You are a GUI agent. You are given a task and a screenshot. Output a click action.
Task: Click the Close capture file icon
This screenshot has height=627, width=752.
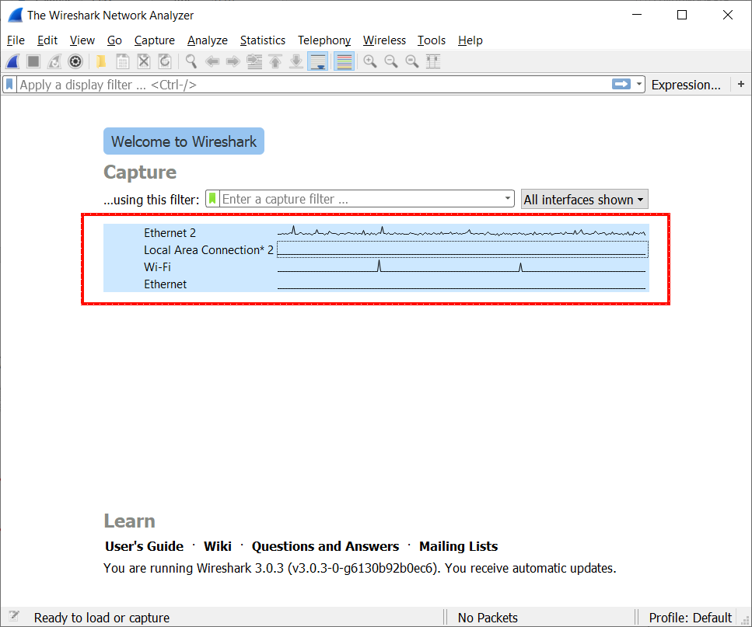pyautogui.click(x=143, y=61)
